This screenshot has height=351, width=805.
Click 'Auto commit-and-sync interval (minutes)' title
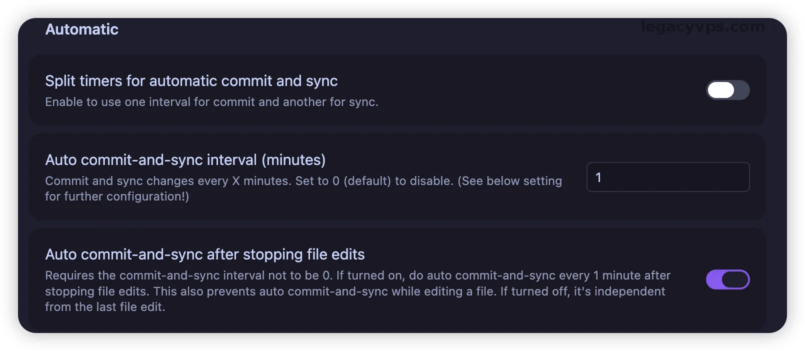tap(185, 160)
